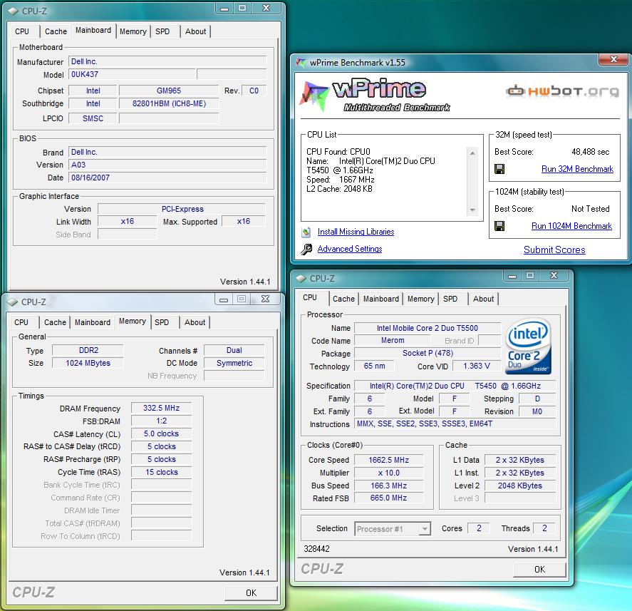The height and width of the screenshot is (611, 632).
Task: Click the CPU-Z title bar icon in CPU window
Action: tap(301, 279)
